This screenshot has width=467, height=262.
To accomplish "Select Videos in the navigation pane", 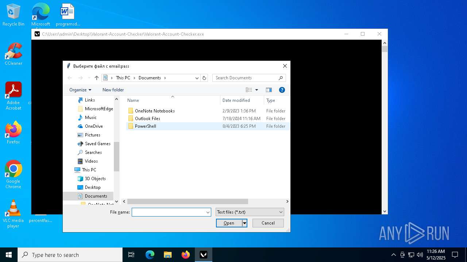I will (91, 161).
